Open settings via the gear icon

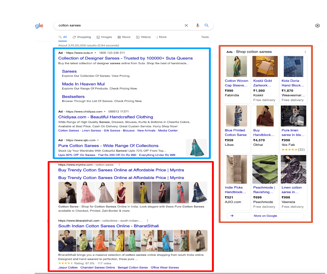[318, 26]
